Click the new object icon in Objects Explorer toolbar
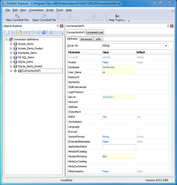Screen dimensions: 177x185 click(8, 32)
